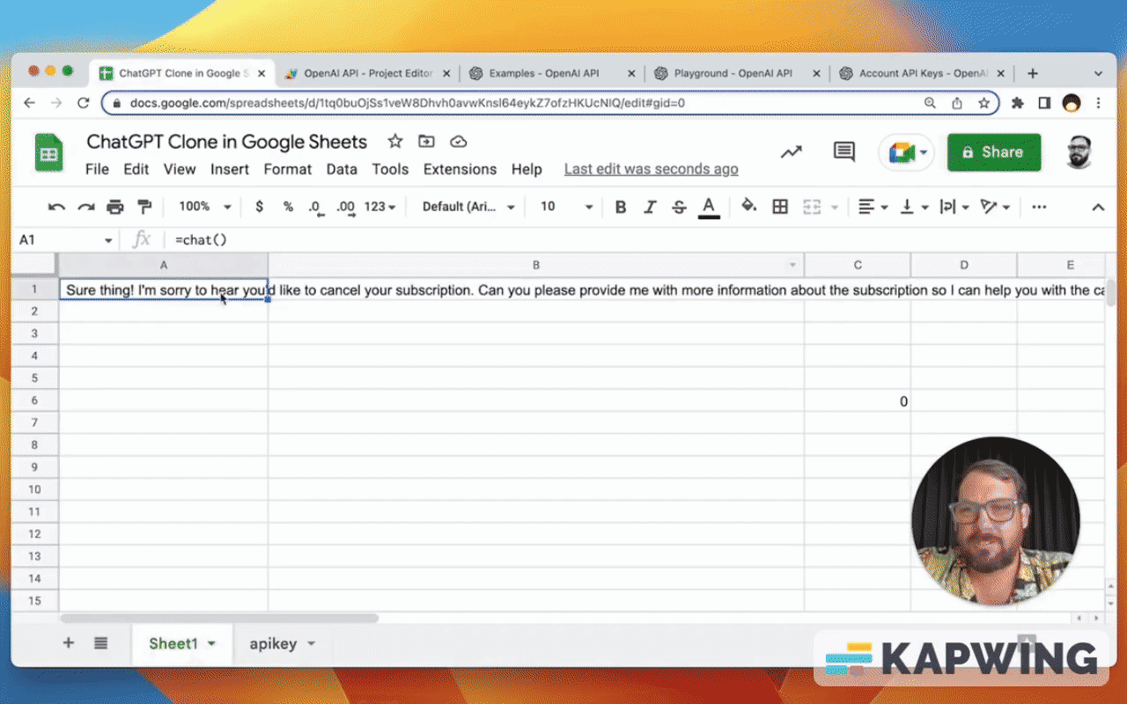Collapse the menus with the chevron

(1098, 208)
